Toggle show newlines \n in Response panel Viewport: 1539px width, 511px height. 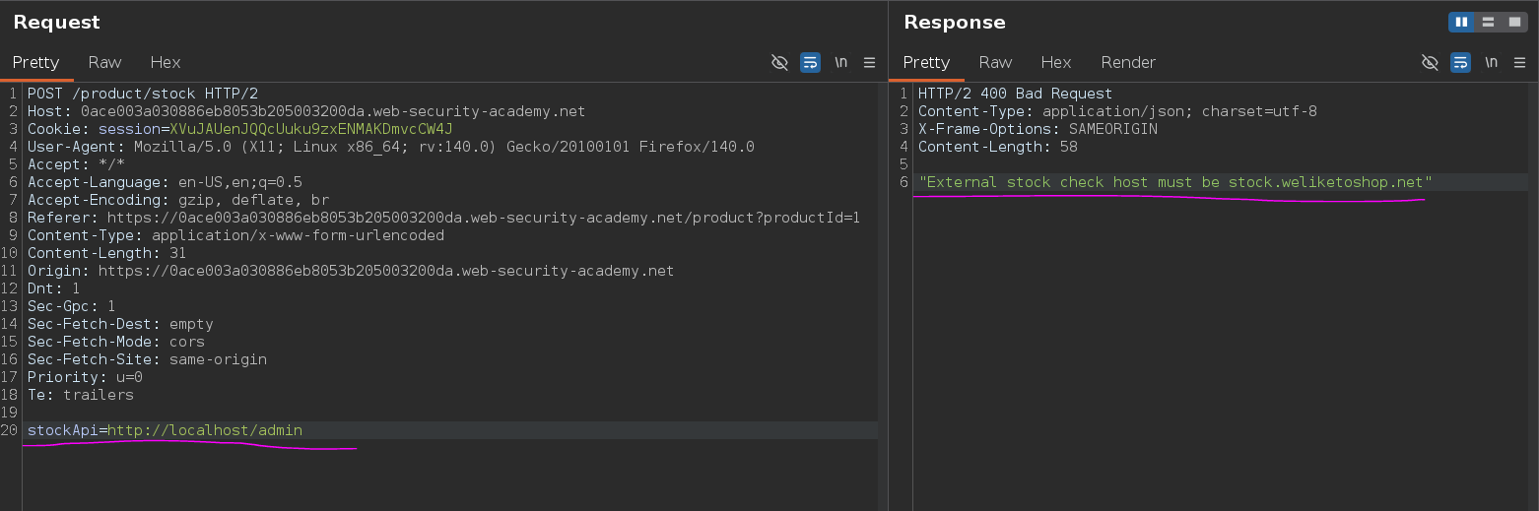click(x=1491, y=62)
